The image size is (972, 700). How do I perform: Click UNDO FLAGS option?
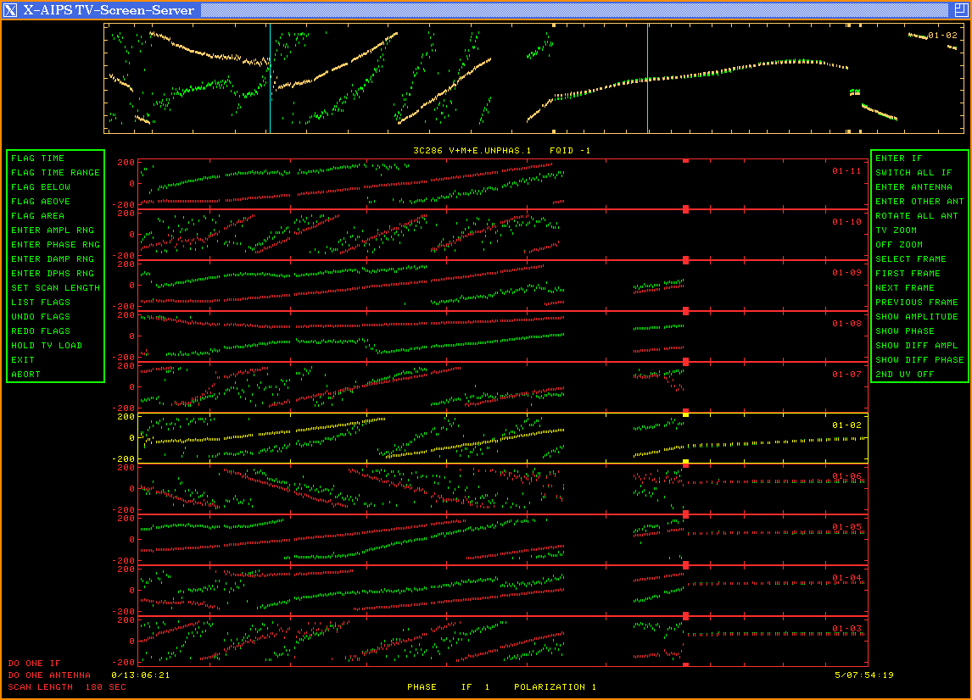point(41,317)
